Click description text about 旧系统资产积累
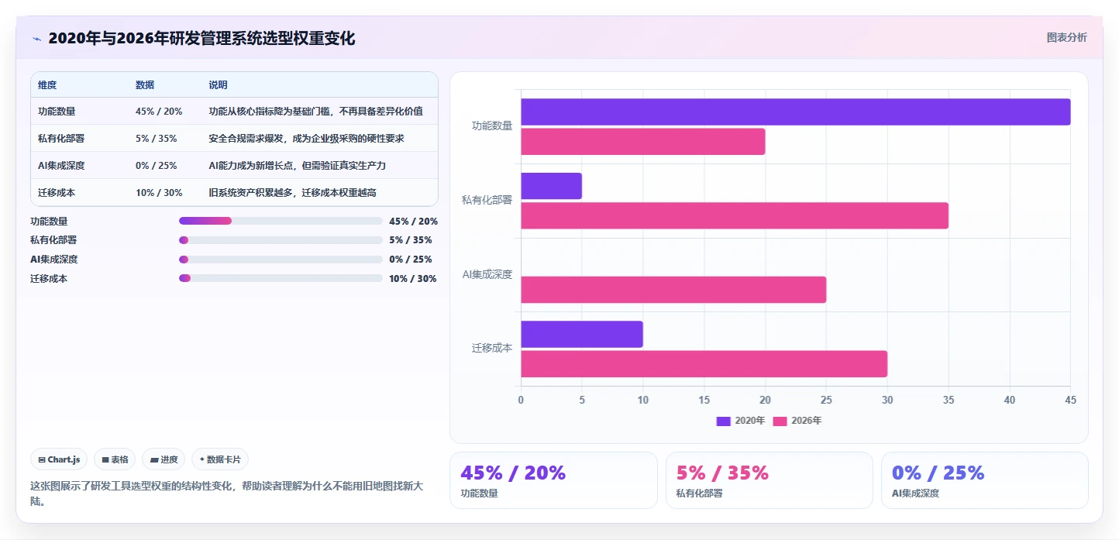The width and height of the screenshot is (1119, 540). 292,193
